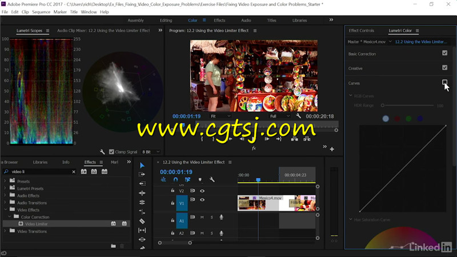Screen dimensions: 457x257
Task: Solo the A1 audio track
Action: click(x=212, y=218)
